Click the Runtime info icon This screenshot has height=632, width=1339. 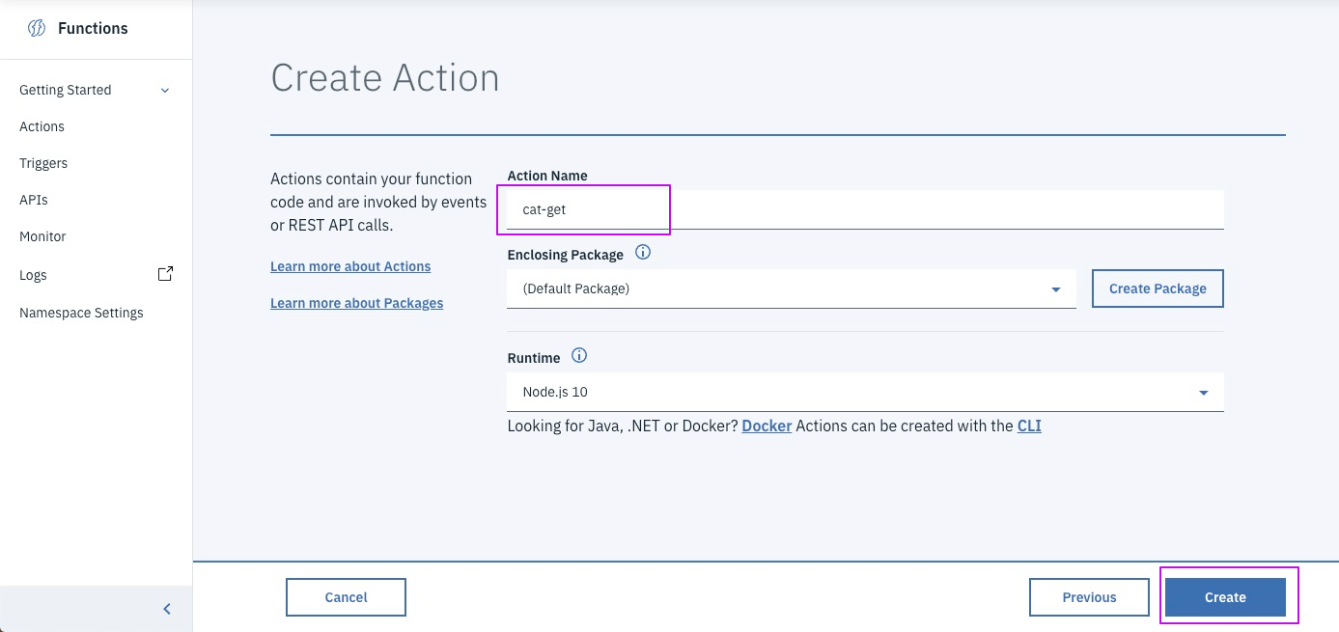point(579,356)
